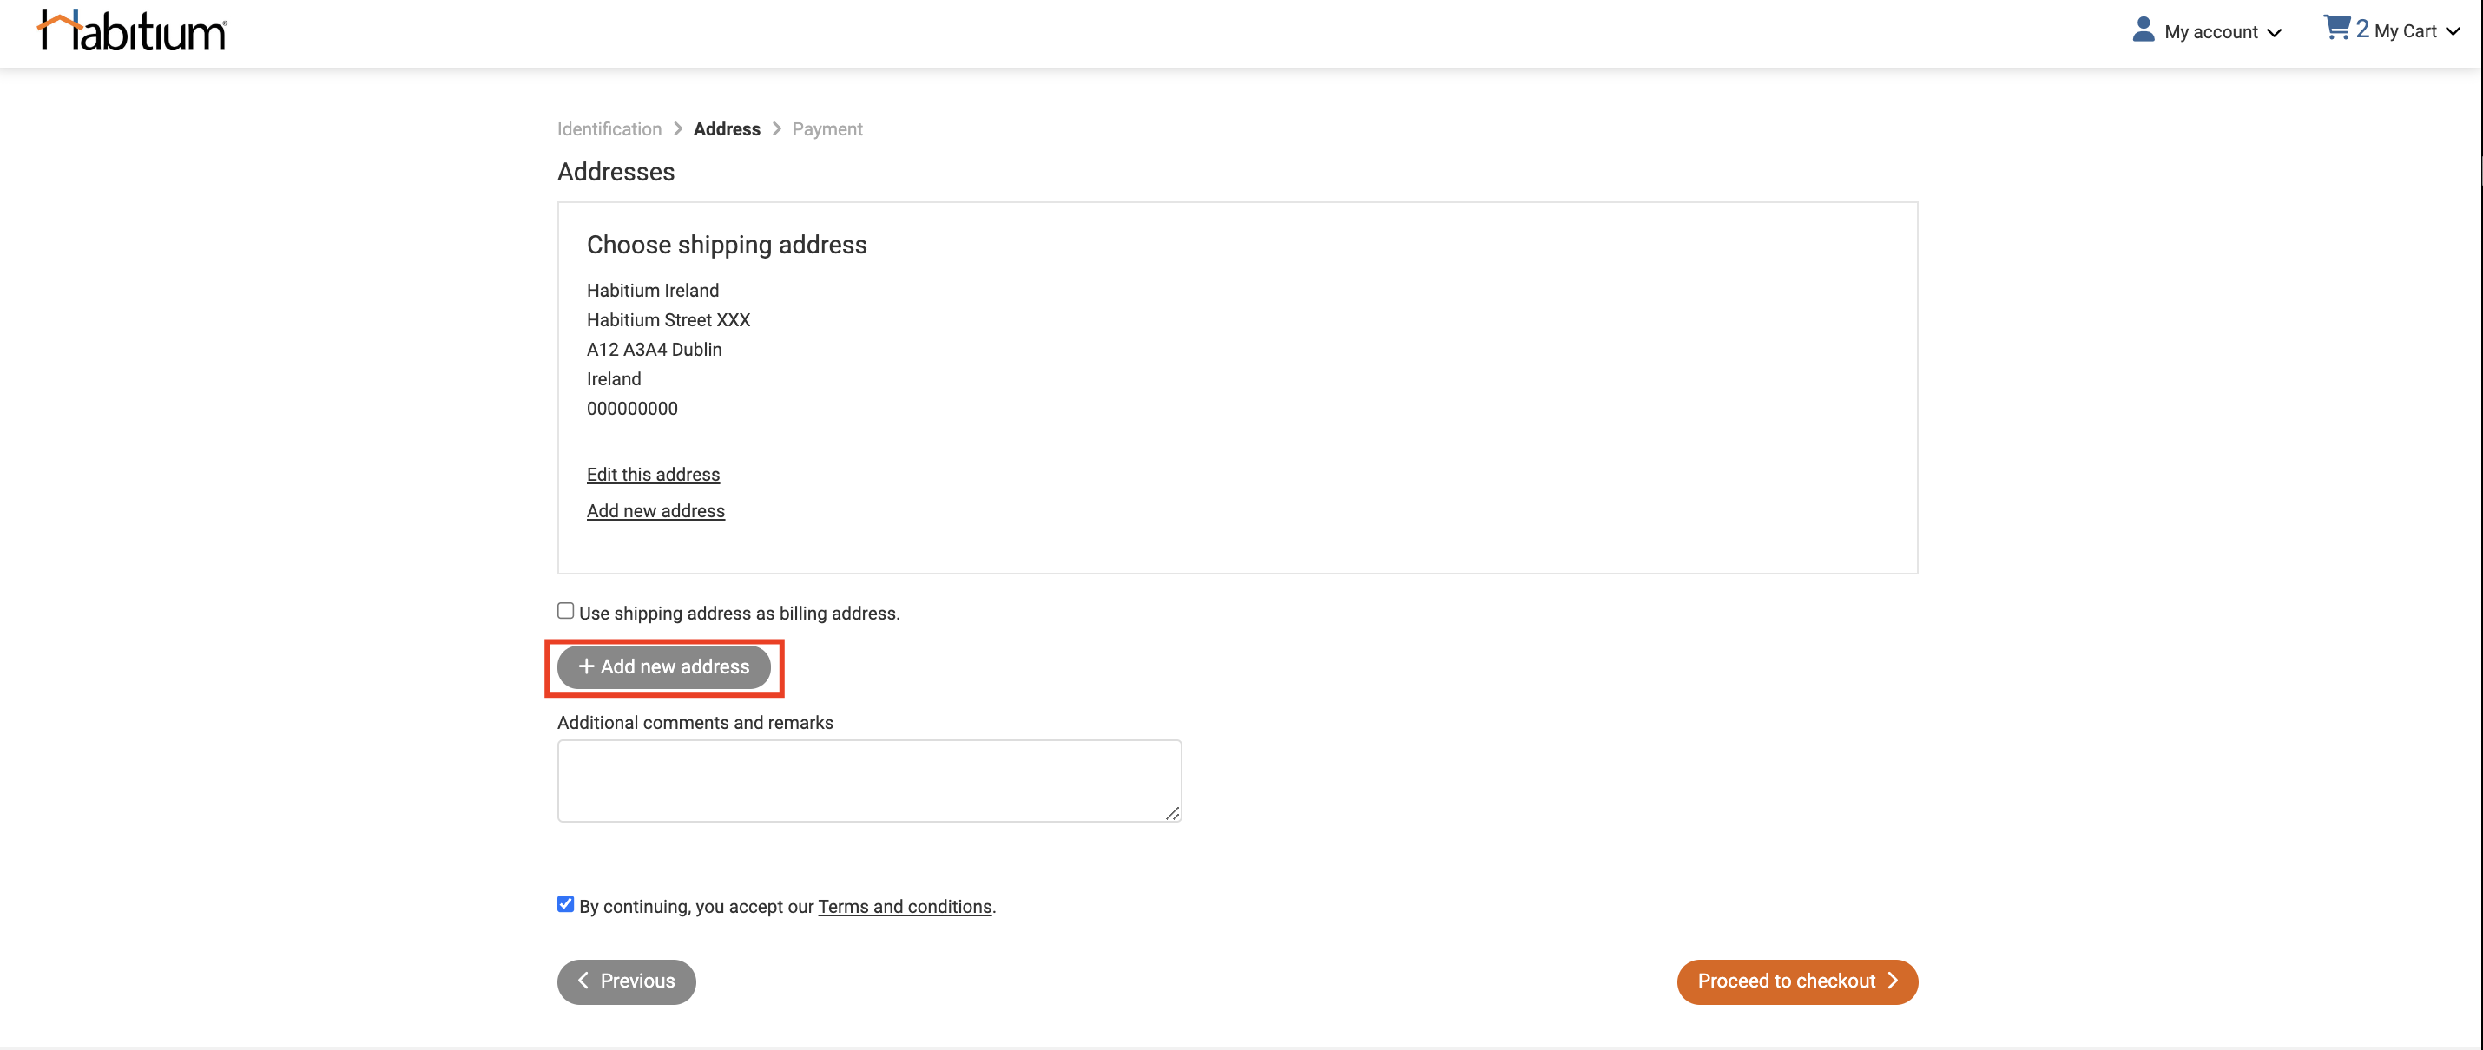Image resolution: width=2483 pixels, height=1050 pixels.
Task: Go to the Identification breadcrumb step
Action: point(609,128)
